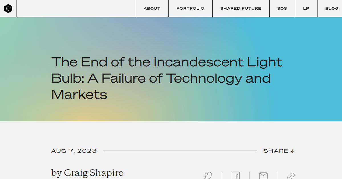Select SOS in the navigation bar
This screenshot has width=342, height=179.
click(282, 8)
